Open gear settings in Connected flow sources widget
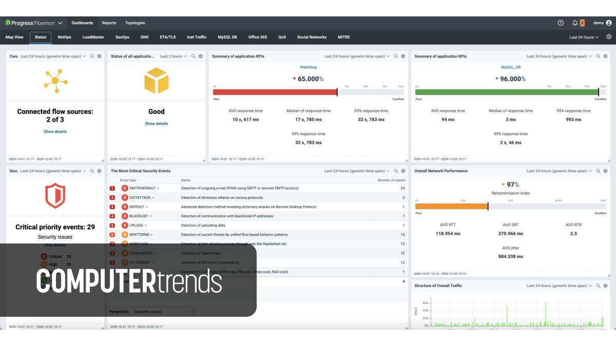Screen dimensions: 616x346 coord(100,56)
